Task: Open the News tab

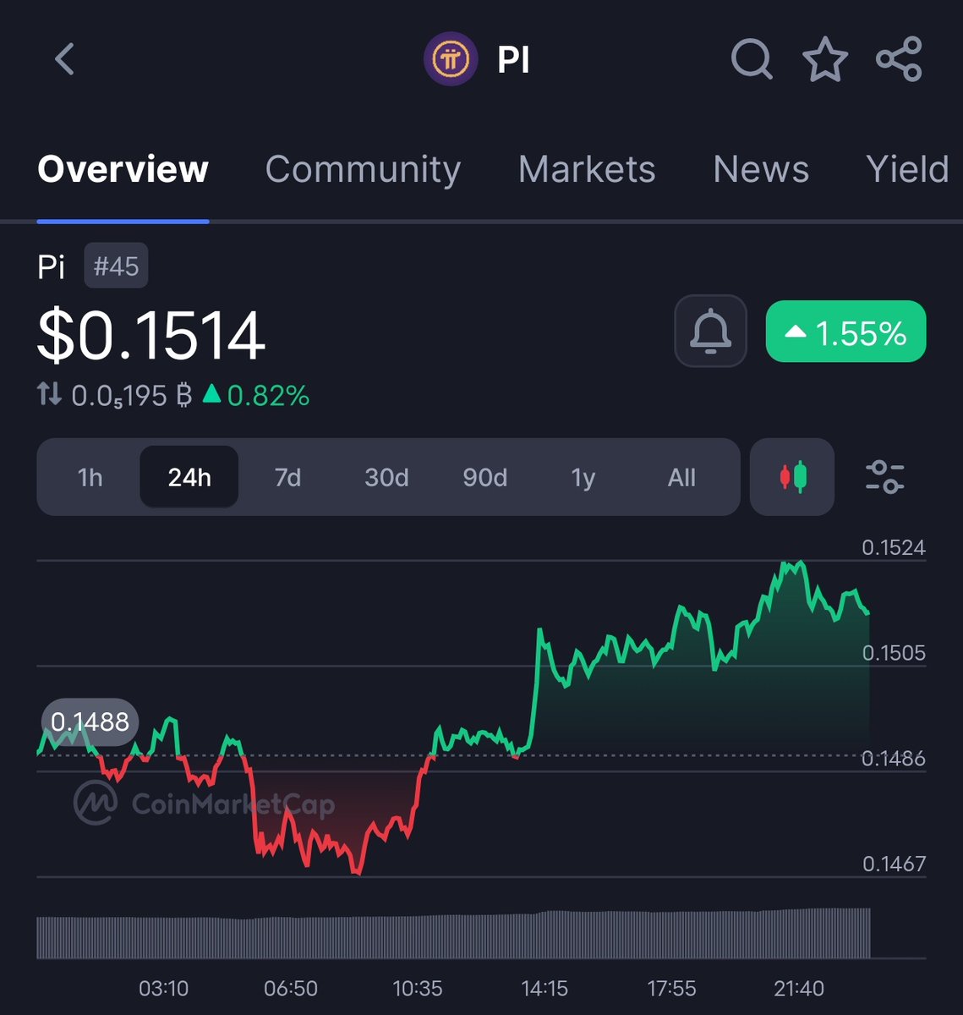Action: coord(761,169)
